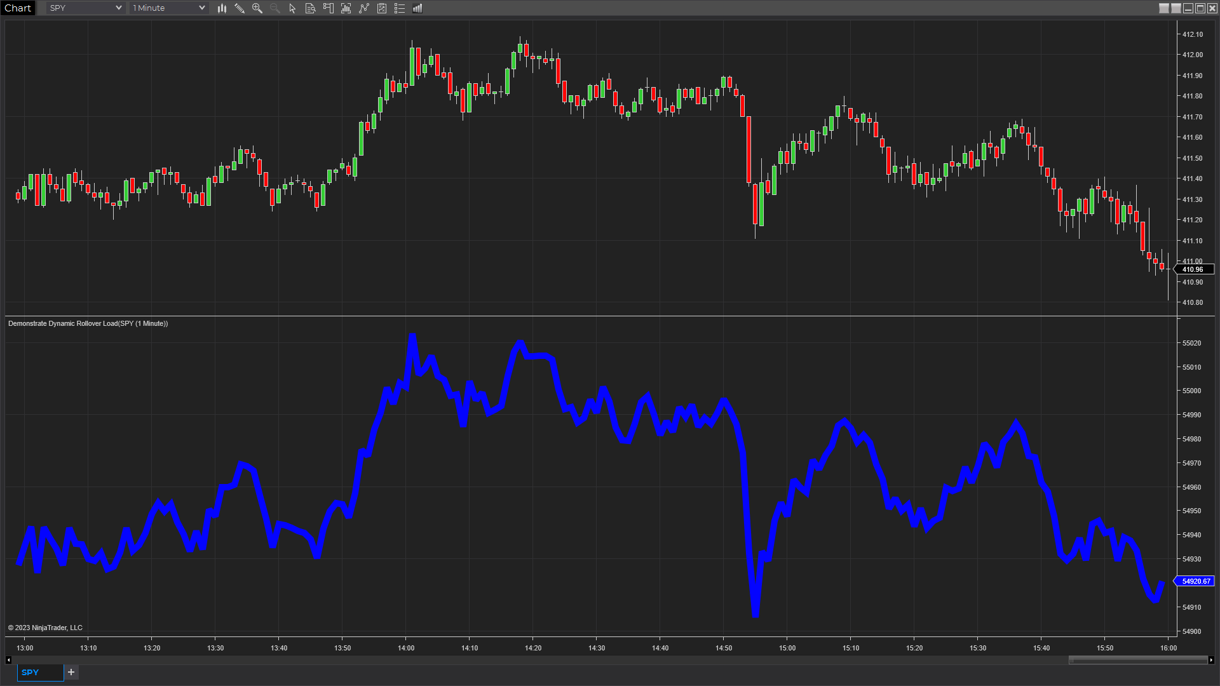Click the scroll right arrow on scrollbar
The image size is (1220, 686).
coord(1211,660)
